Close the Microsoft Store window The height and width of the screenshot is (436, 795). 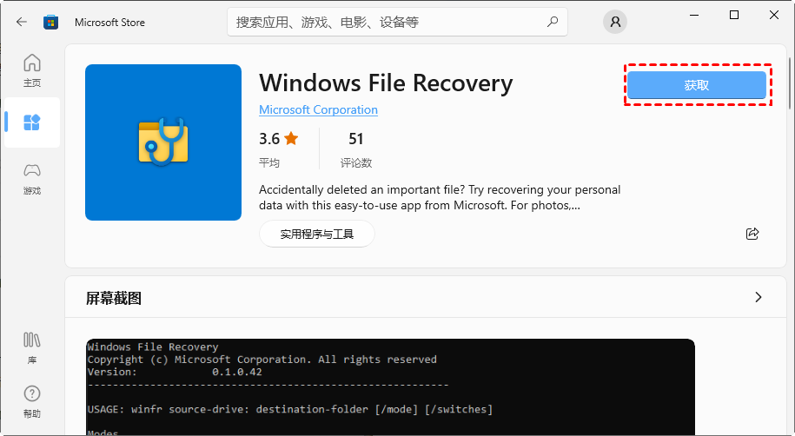tap(773, 16)
